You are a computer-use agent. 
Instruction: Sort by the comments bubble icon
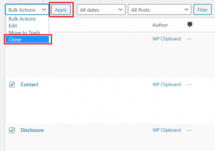[x=190, y=25]
